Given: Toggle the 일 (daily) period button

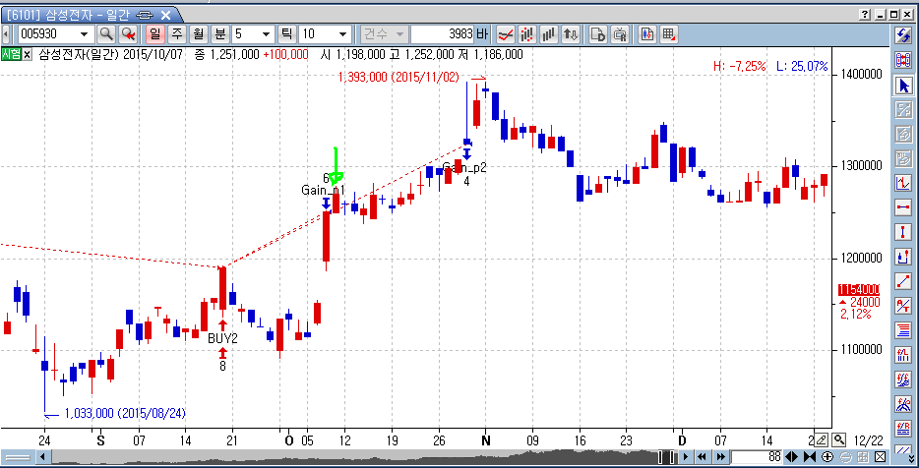Looking at the screenshot, I should (154, 34).
